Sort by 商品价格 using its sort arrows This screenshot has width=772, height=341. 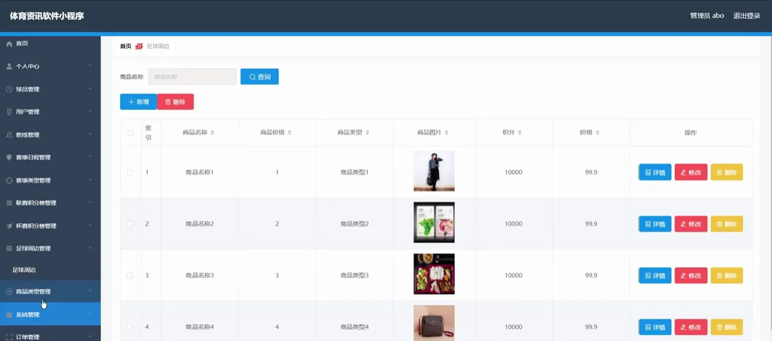[x=290, y=132]
